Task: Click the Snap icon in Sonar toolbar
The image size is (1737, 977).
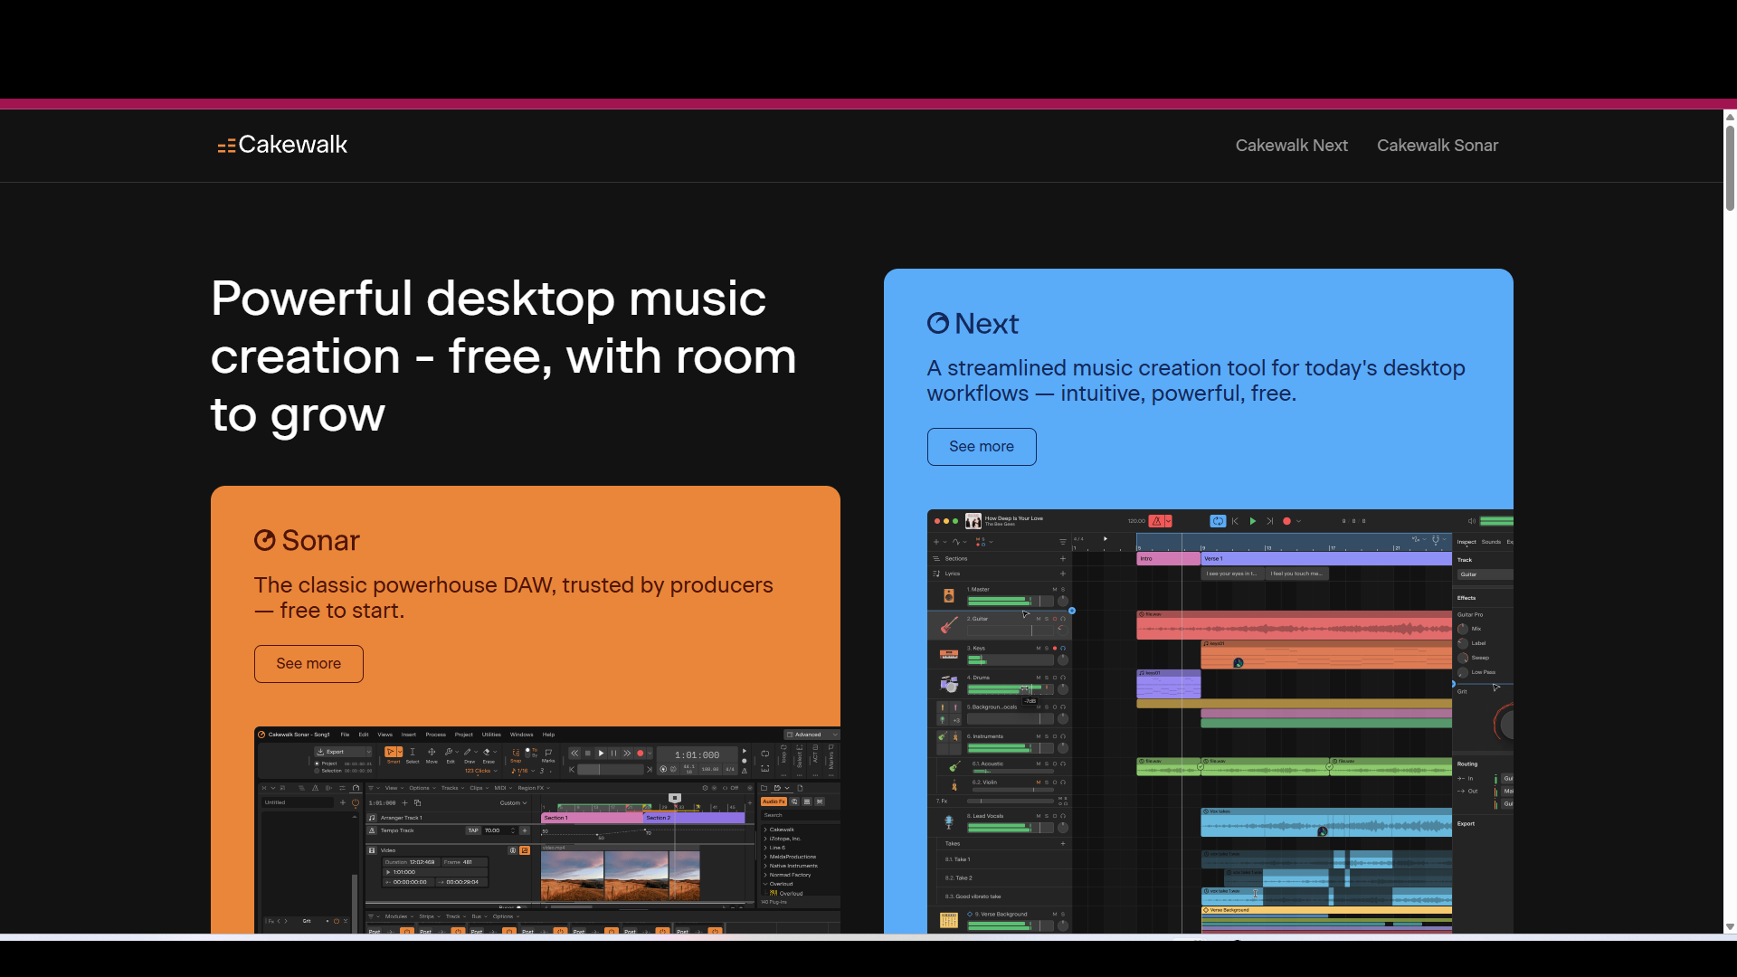Action: click(x=516, y=754)
